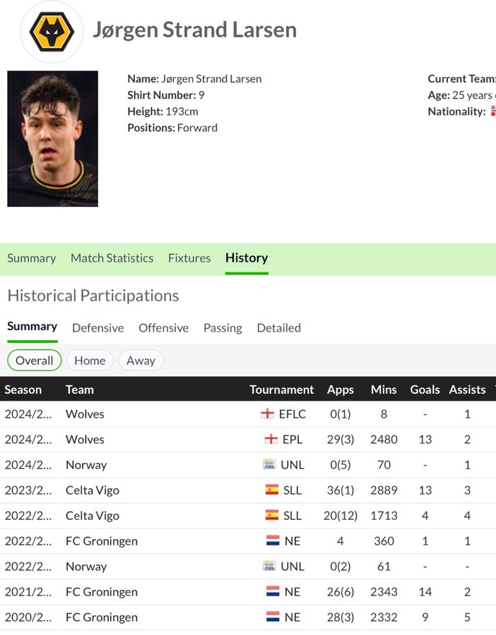Open the Fixtures tab

[189, 258]
